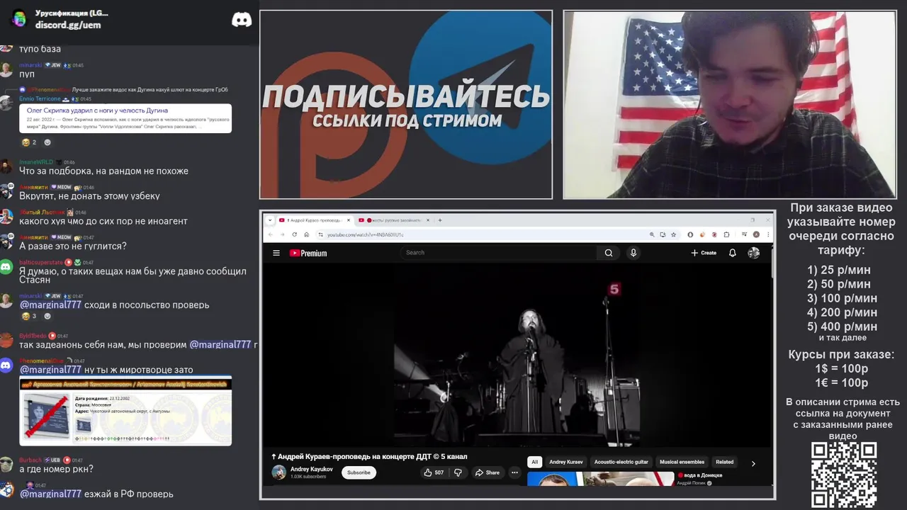Reload the YouTube page
Viewport: 907px width, 510px height.
(x=295, y=234)
